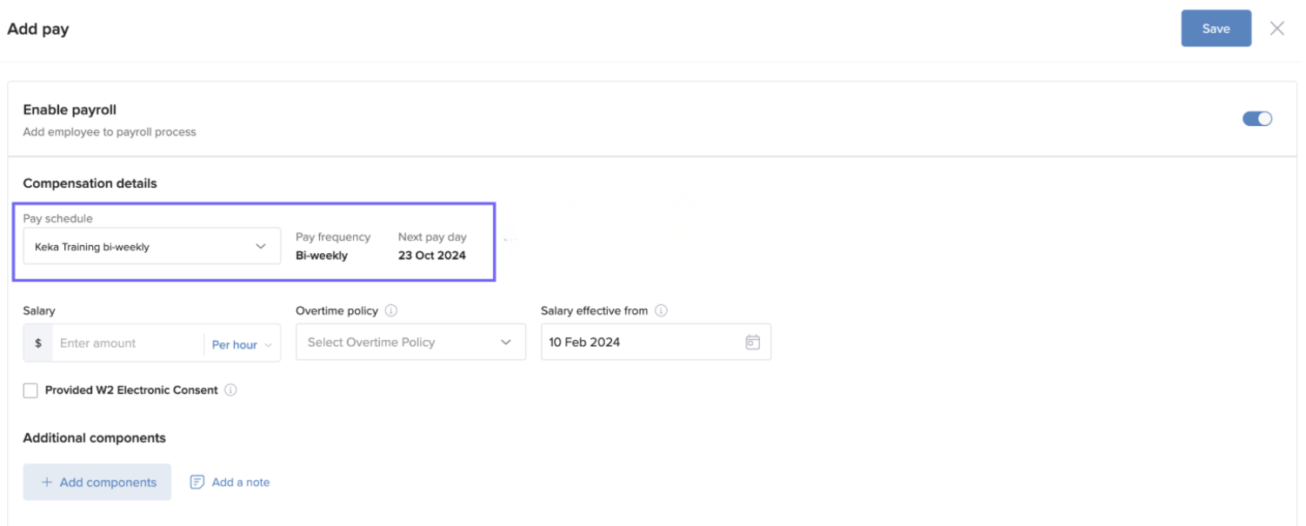Click the Save button
Image resolution: width=1306 pixels, height=526 pixels.
tap(1215, 29)
